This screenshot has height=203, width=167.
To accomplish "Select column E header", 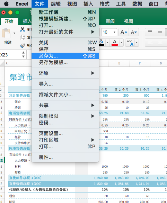I will [119, 63].
